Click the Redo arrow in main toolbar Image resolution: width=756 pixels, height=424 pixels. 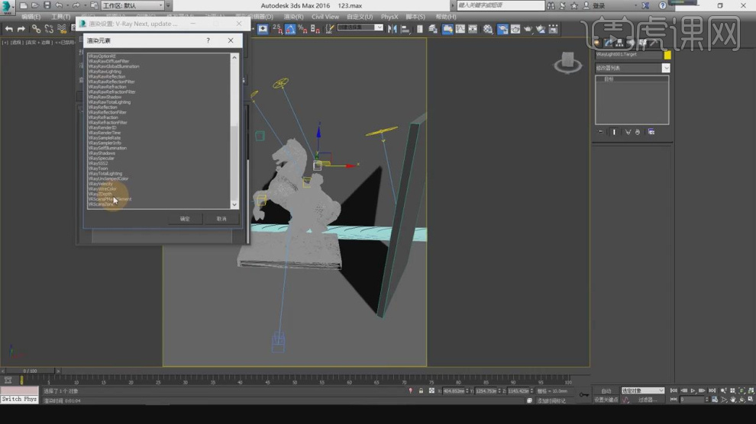[x=21, y=29]
